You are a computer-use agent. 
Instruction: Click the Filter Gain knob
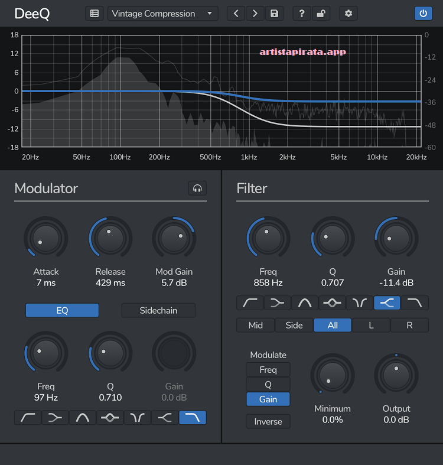click(396, 238)
